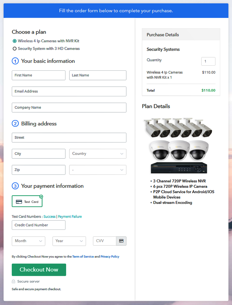
Task: Expand the Month dropdown
Action: point(28,241)
